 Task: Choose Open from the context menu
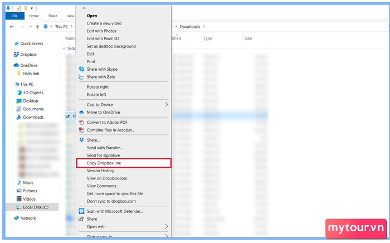[92, 16]
